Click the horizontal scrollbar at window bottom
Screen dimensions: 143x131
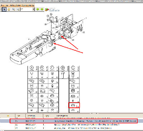point(71,131)
